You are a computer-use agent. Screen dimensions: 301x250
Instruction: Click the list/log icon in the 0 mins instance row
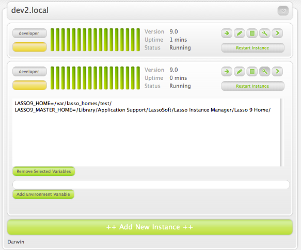[252, 72]
